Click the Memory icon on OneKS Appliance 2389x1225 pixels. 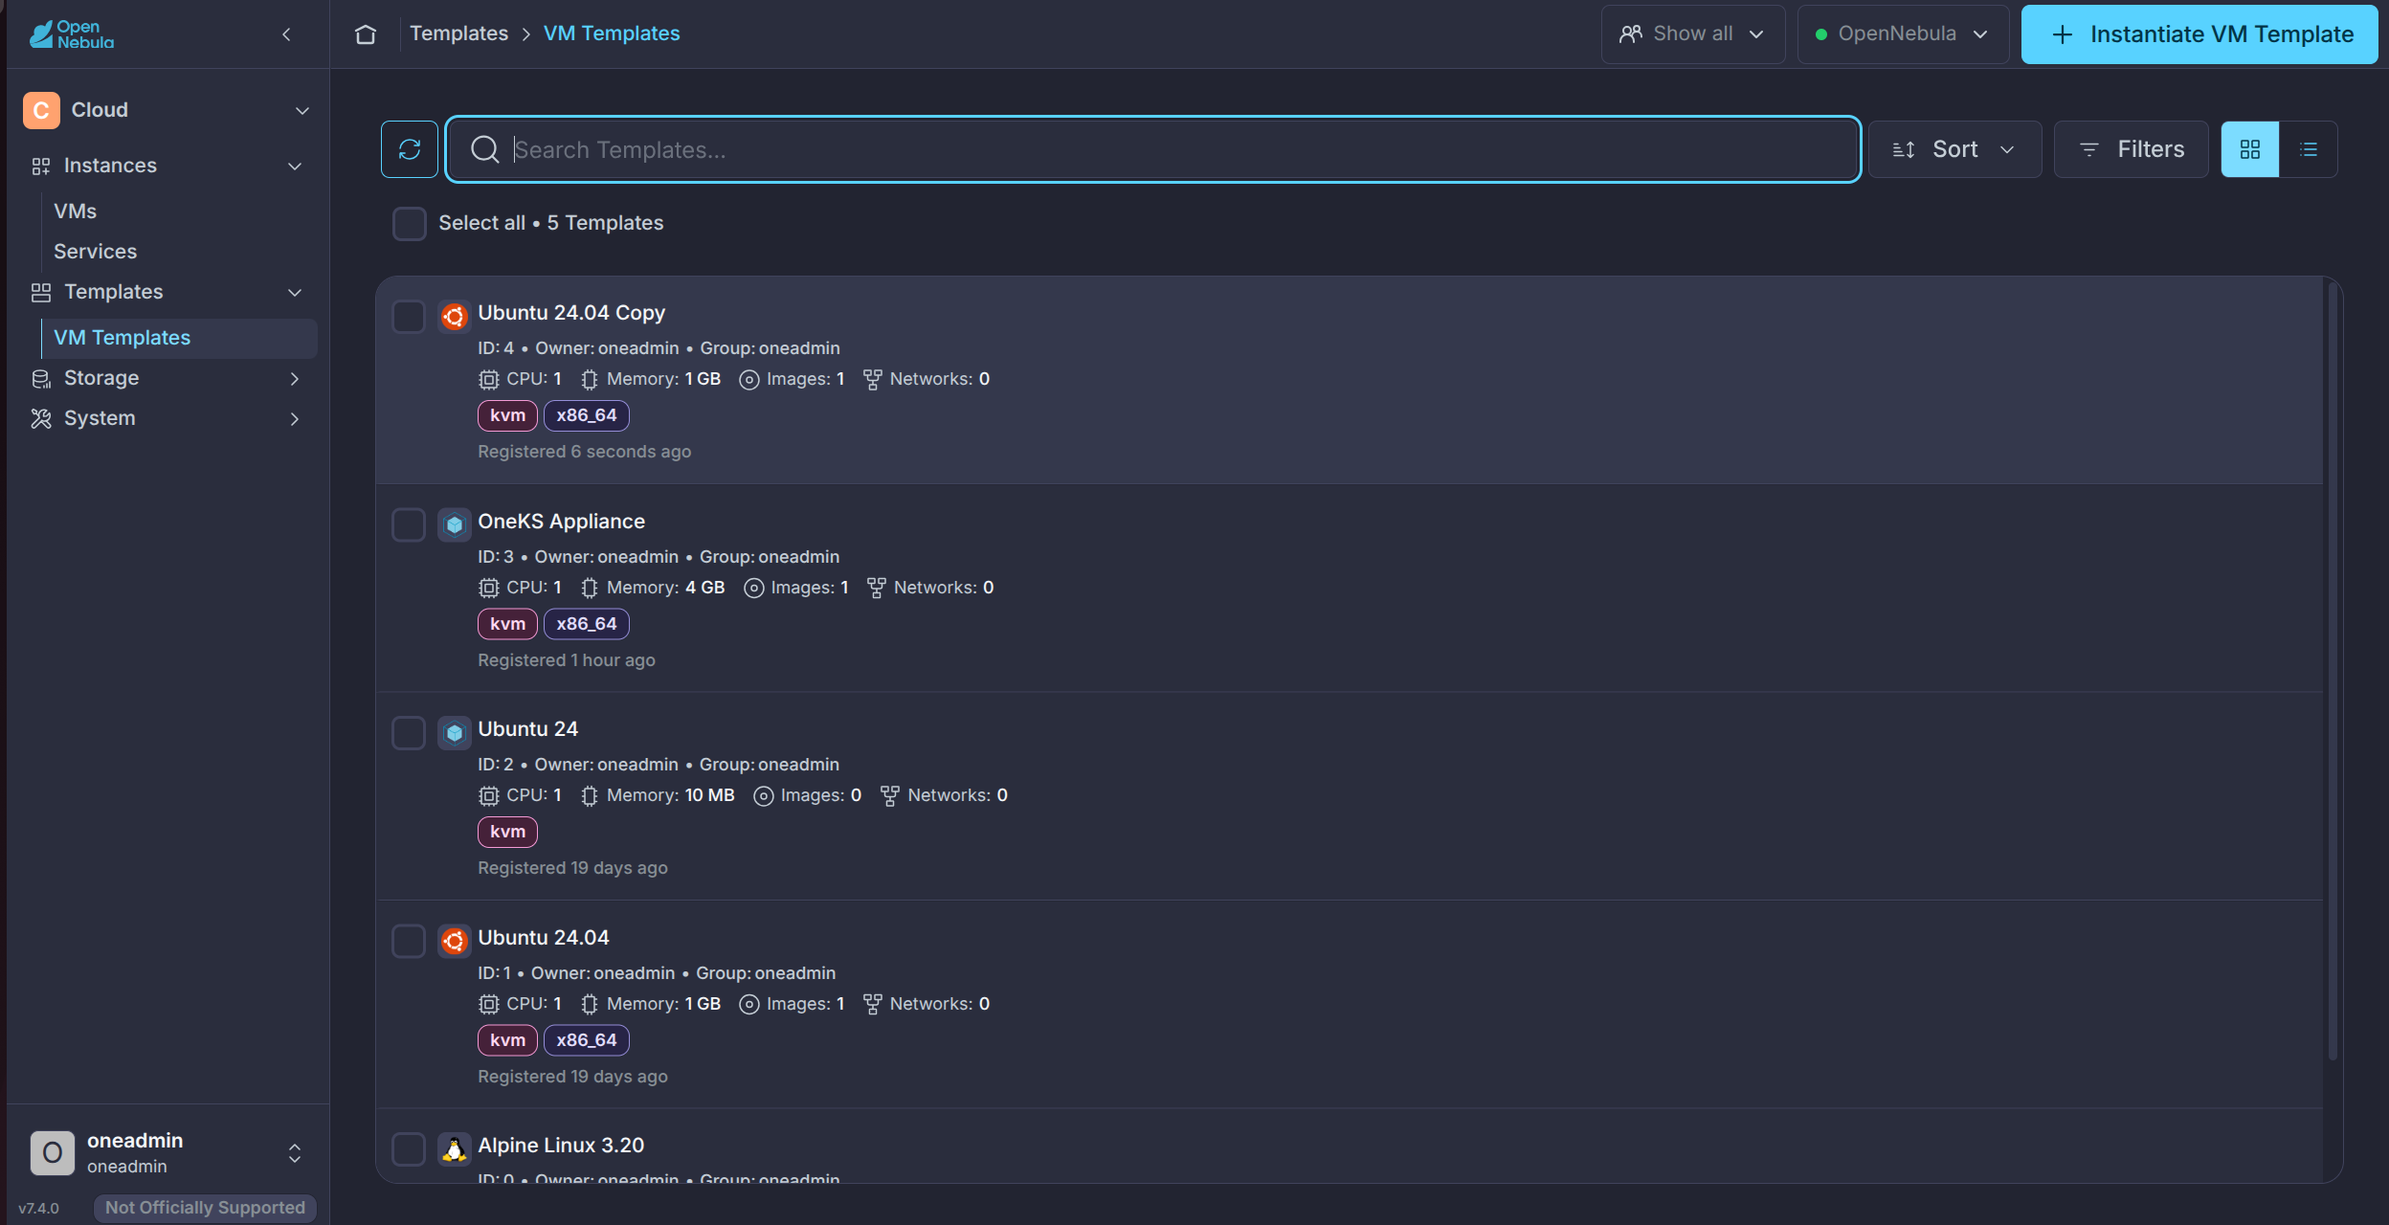point(590,589)
